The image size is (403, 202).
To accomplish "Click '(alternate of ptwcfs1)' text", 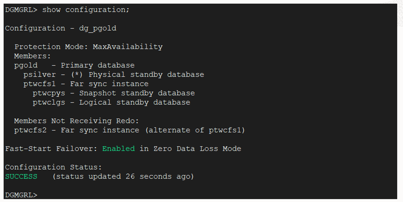I will coord(195,130).
